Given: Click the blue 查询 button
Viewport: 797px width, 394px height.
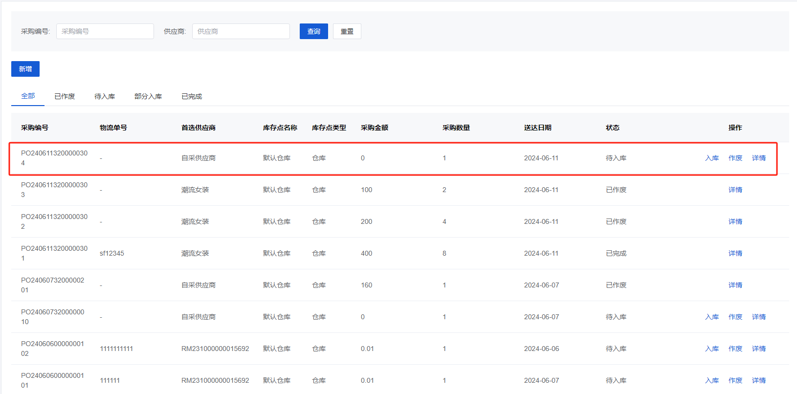Looking at the screenshot, I should (314, 31).
